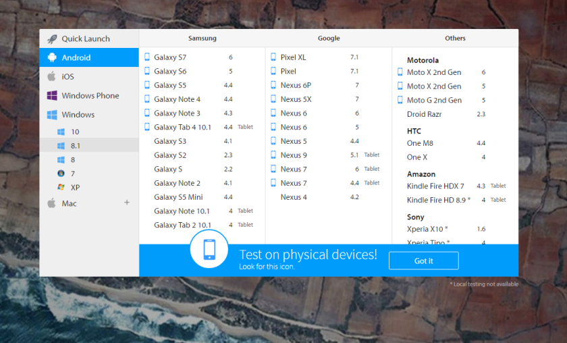Viewport: 567px width, 343px height.
Task: Click the Windows 7 orb icon
Action: [x=61, y=174]
